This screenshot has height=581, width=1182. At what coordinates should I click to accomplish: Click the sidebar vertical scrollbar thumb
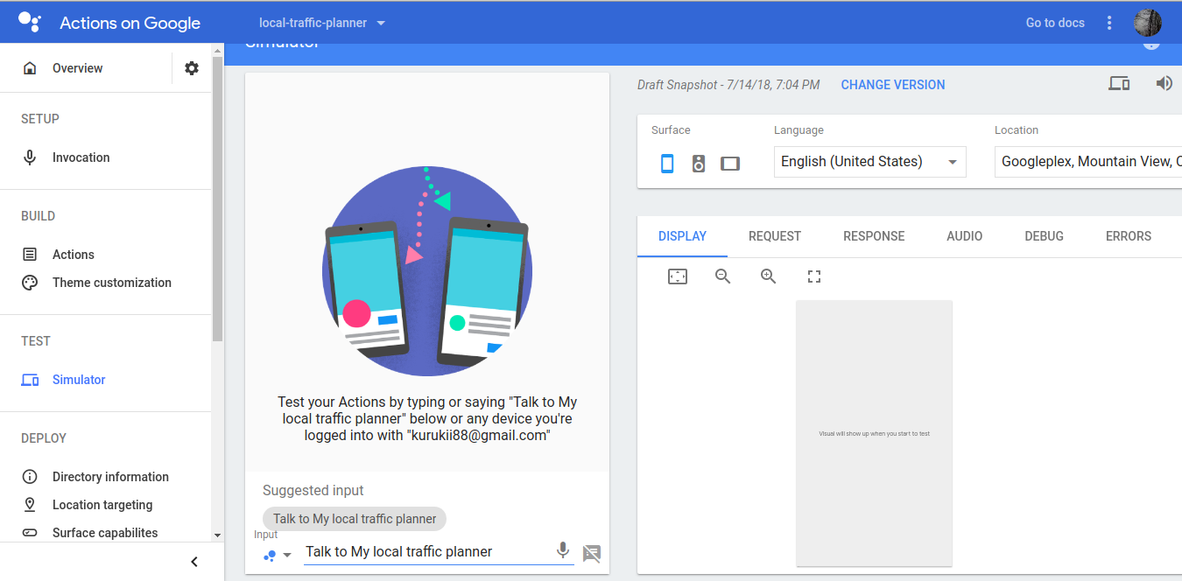tap(217, 199)
